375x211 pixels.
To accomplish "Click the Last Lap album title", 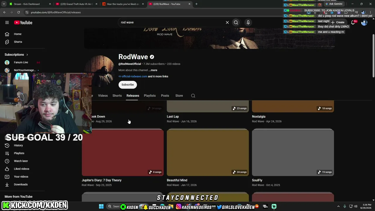I will (x=173, y=117).
